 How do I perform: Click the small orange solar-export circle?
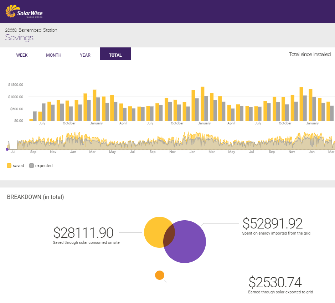160,275
